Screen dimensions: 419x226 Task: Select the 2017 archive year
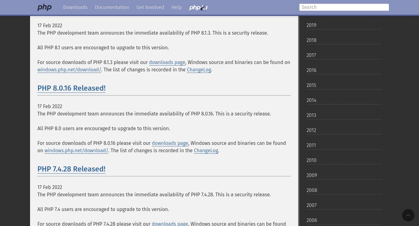pyautogui.click(x=344, y=55)
